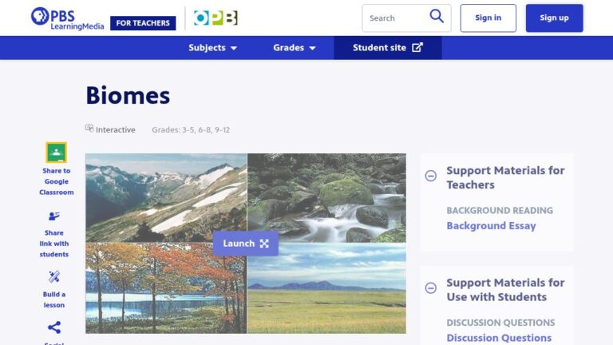The height and width of the screenshot is (345, 613).
Task: Click the FOR TEACHERS badge
Action: pos(143,23)
